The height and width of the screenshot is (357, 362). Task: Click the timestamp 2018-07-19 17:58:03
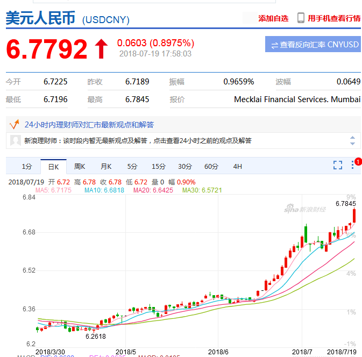(x=155, y=54)
